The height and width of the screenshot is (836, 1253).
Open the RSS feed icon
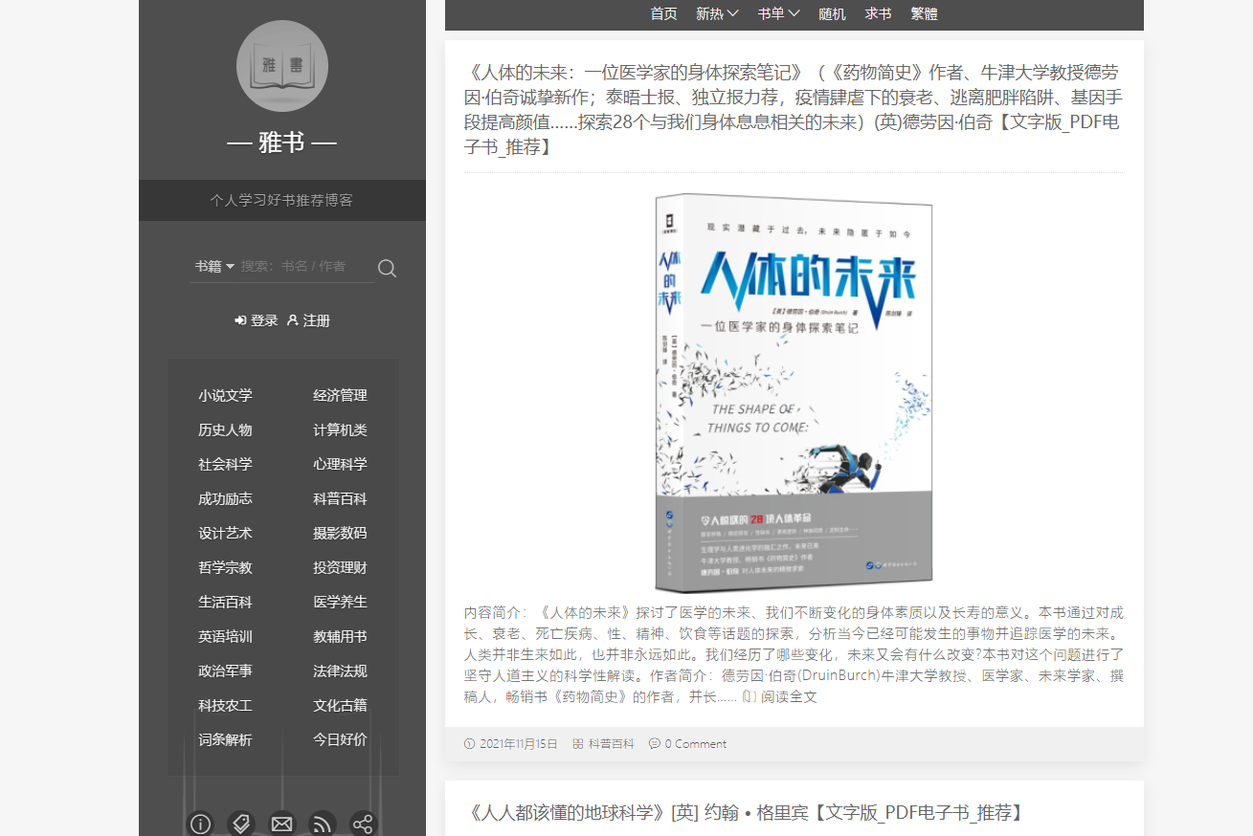point(322,823)
